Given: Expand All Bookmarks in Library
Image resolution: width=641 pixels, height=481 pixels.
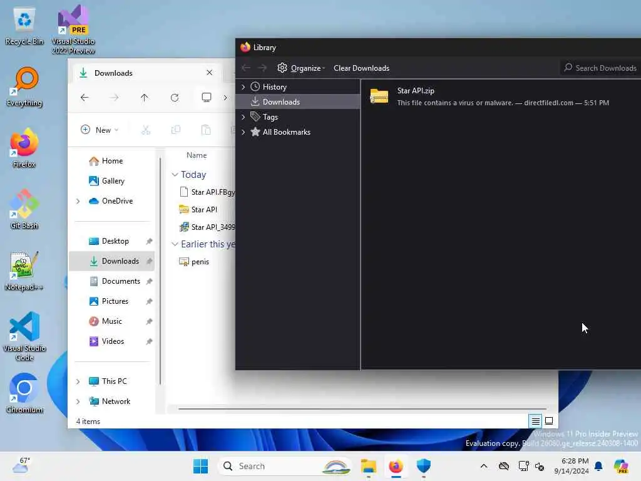Looking at the screenshot, I should (x=244, y=132).
